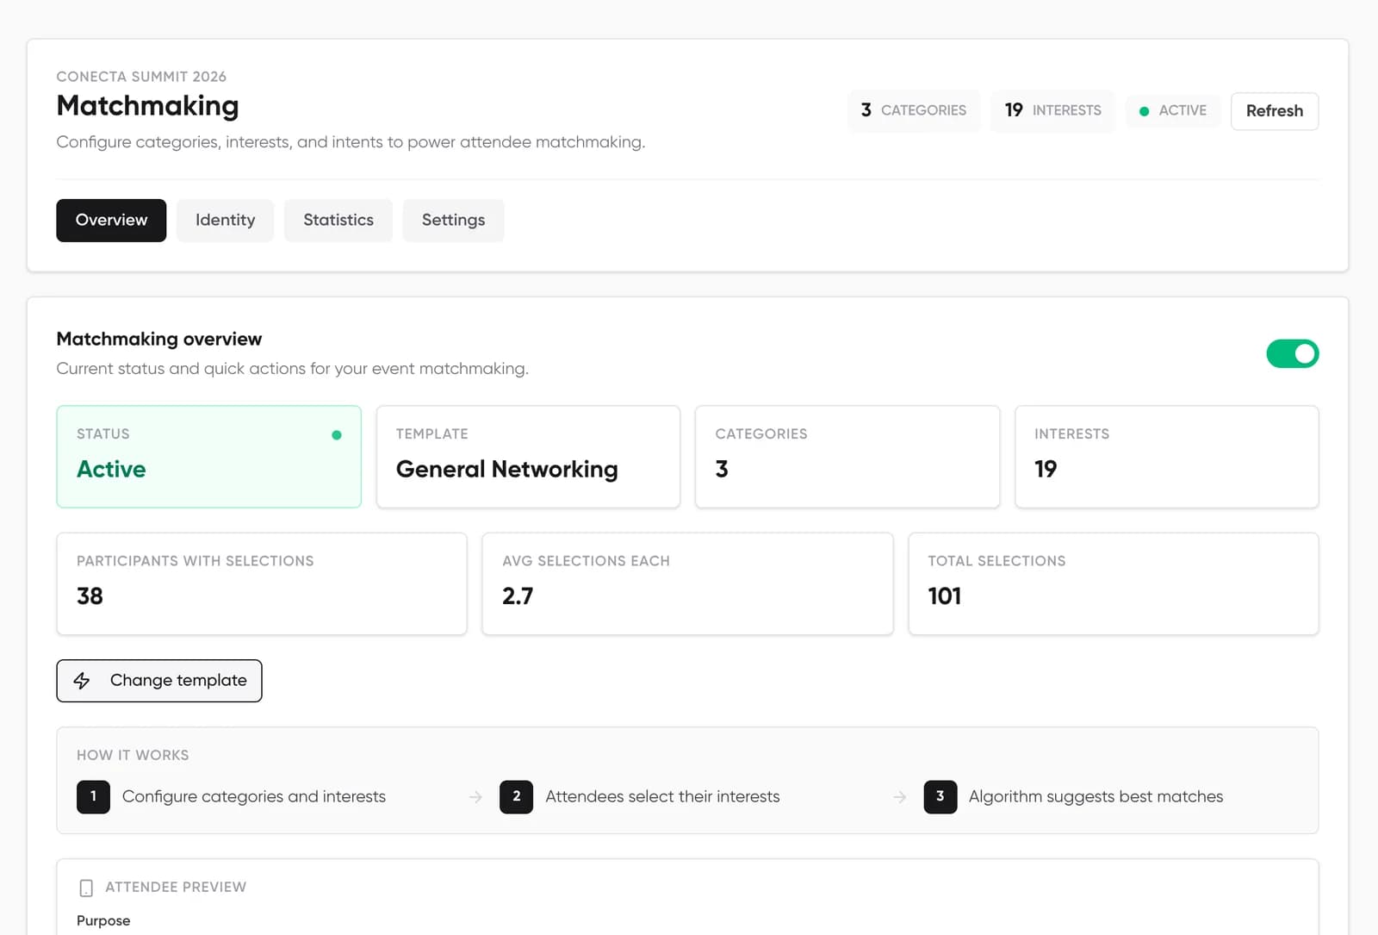Click the Change template button
Image resolution: width=1378 pixels, height=935 pixels.
click(159, 681)
